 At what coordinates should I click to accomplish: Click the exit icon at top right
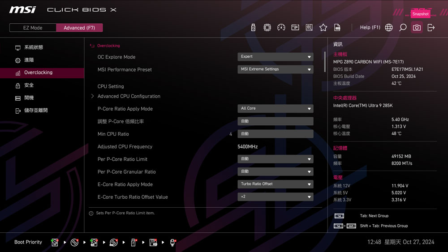tap(431, 28)
